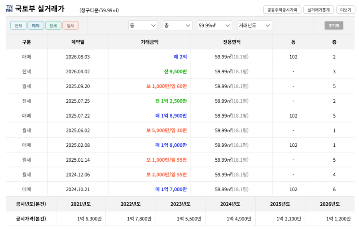Click the date 2025.07.22
The height and width of the screenshot is (229, 359).
coord(78,116)
